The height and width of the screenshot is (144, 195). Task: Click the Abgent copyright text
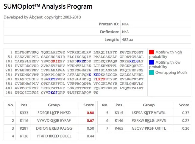[42, 17]
